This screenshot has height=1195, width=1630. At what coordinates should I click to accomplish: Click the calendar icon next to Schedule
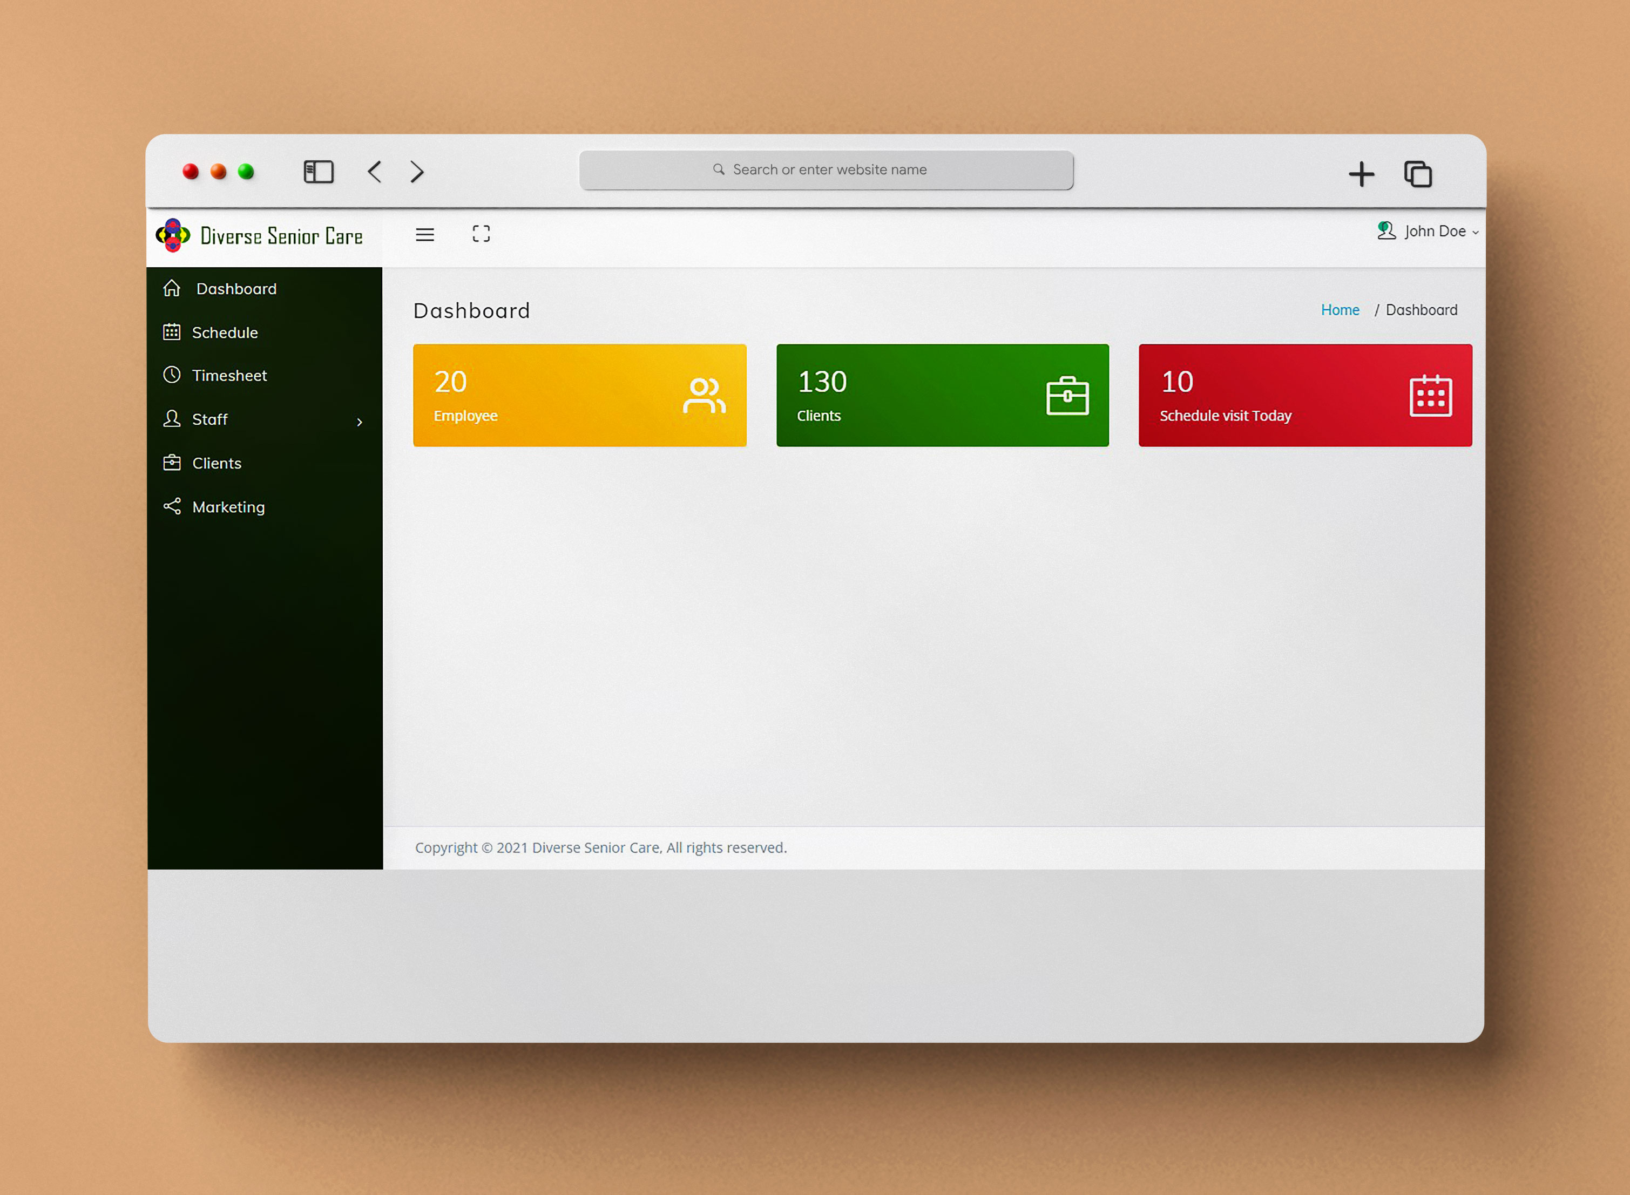tap(172, 332)
